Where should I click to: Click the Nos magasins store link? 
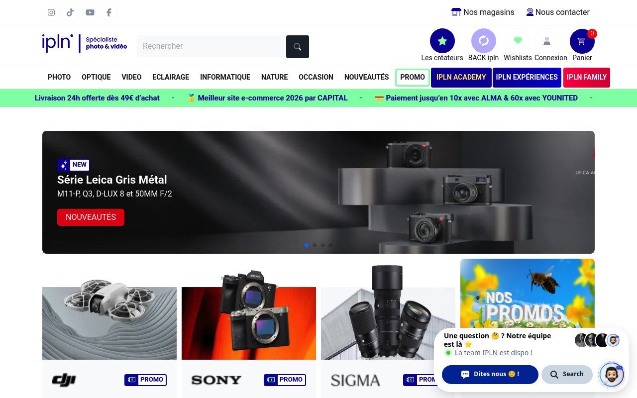(x=483, y=12)
